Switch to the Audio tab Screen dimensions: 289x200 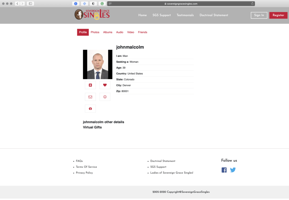pos(120,32)
